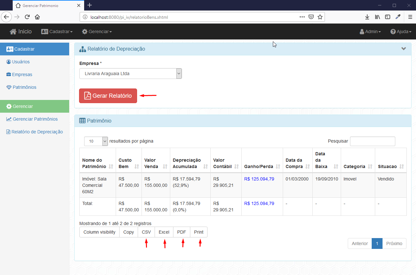Open the results per page dropdown
The height and width of the screenshot is (275, 416).
click(x=96, y=141)
